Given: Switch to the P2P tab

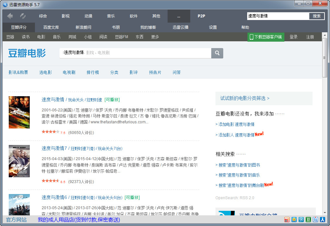Looking at the screenshot, I should (x=202, y=16).
